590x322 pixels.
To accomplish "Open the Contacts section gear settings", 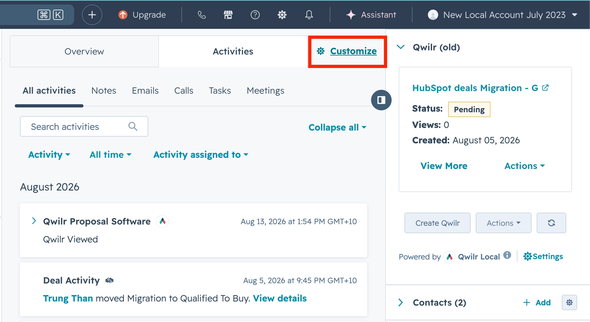I will [569, 302].
